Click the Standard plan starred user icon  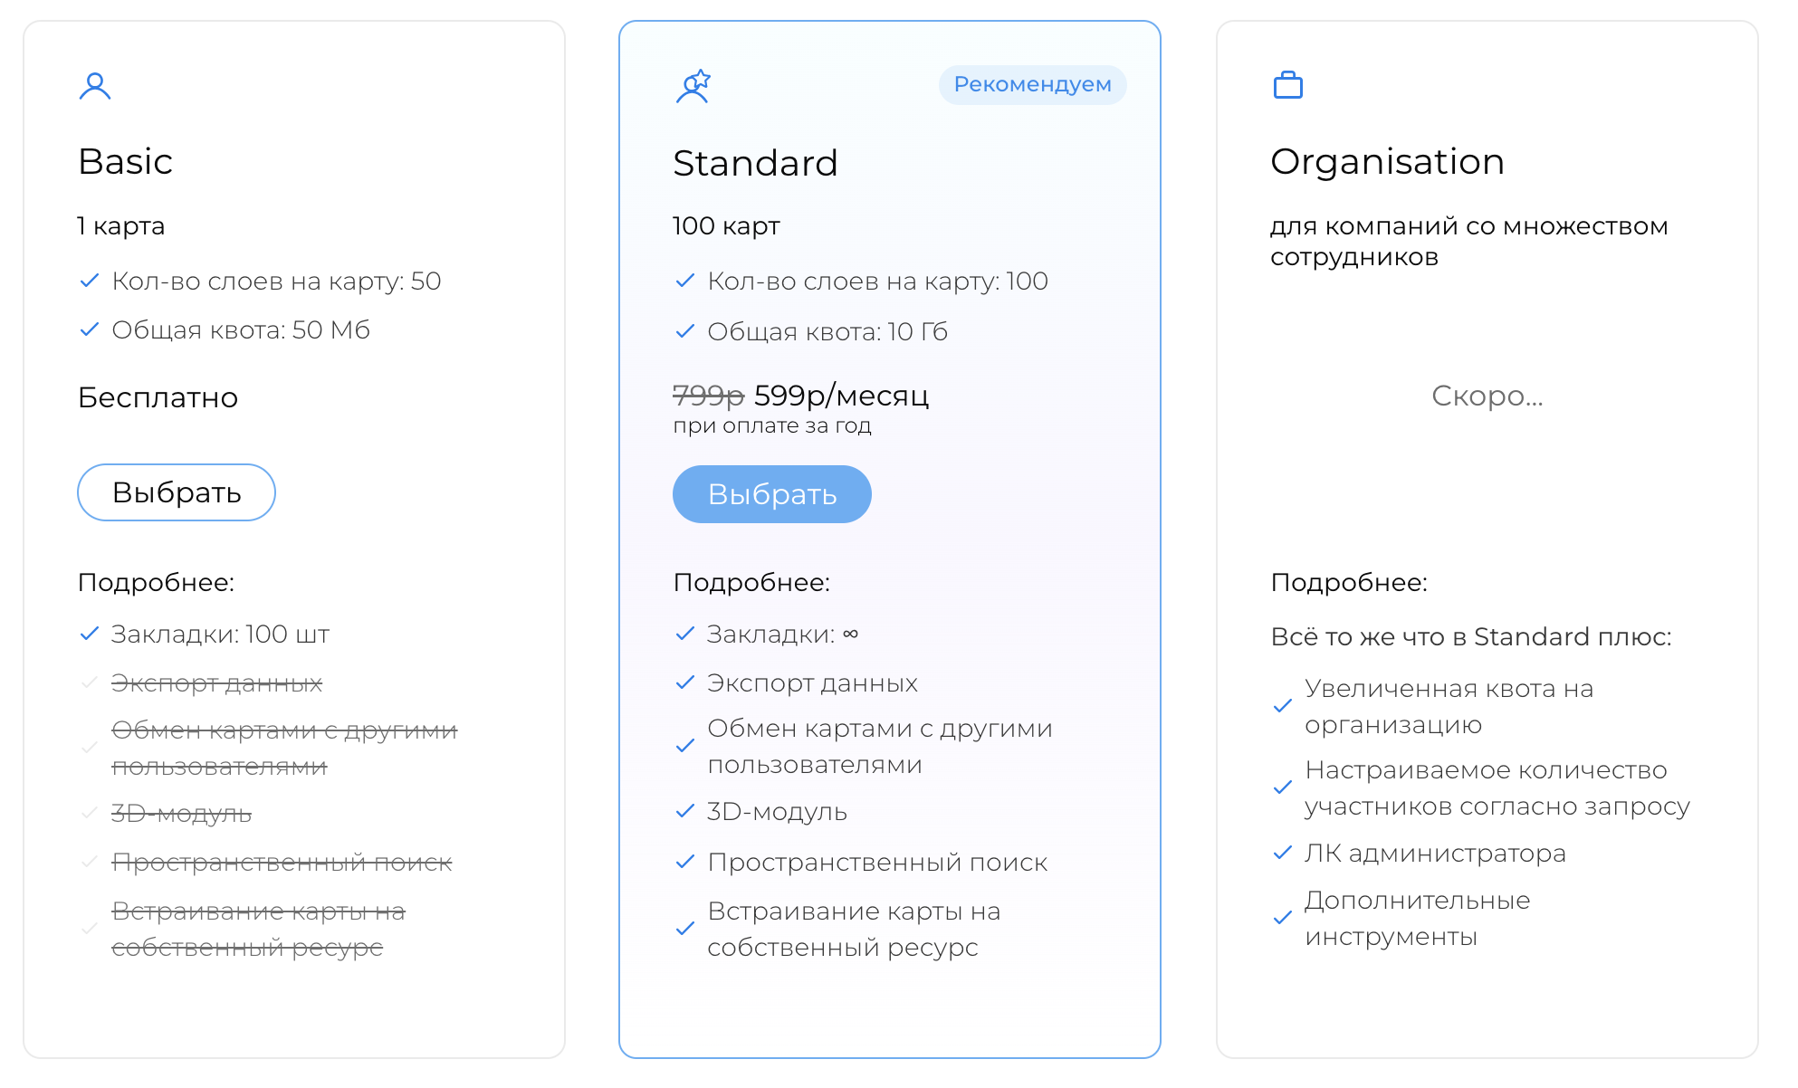(693, 86)
